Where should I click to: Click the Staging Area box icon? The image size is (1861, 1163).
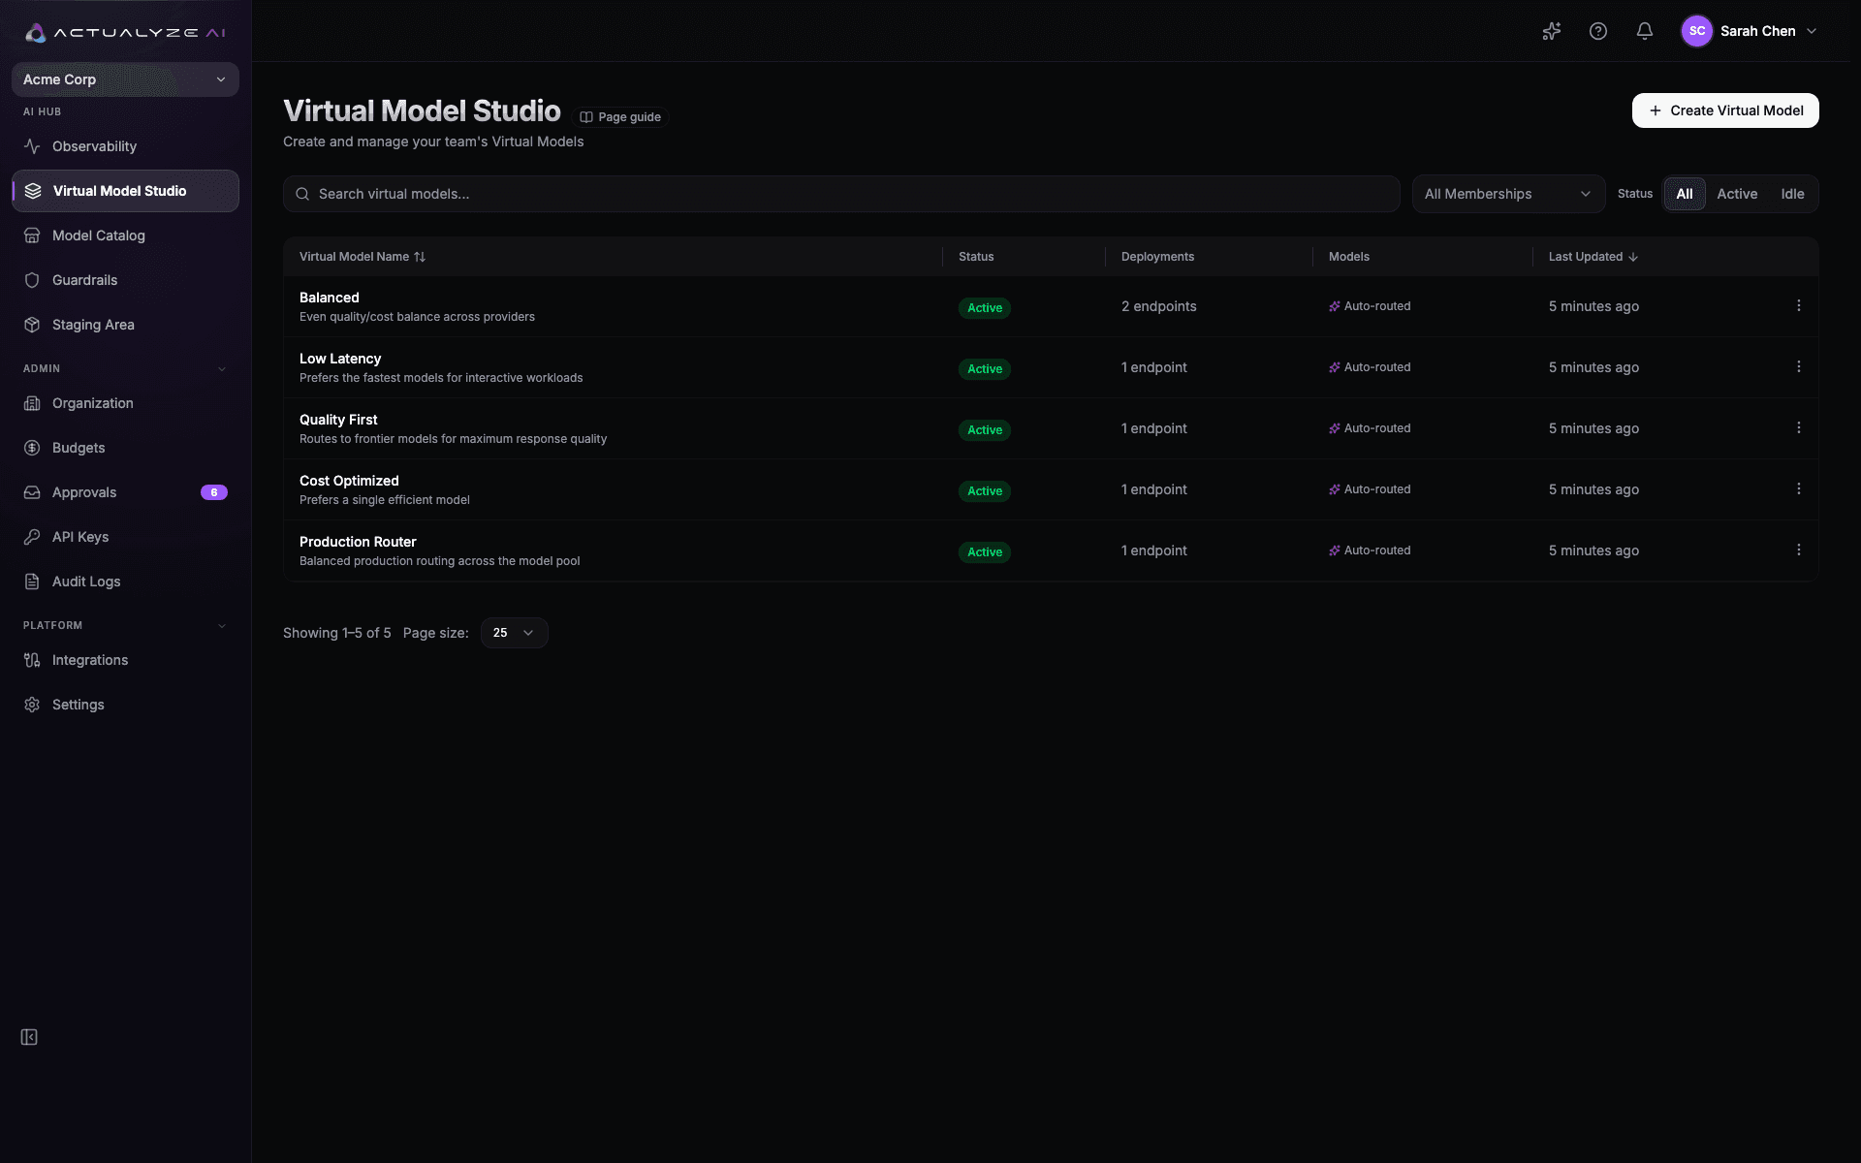pos(32,325)
